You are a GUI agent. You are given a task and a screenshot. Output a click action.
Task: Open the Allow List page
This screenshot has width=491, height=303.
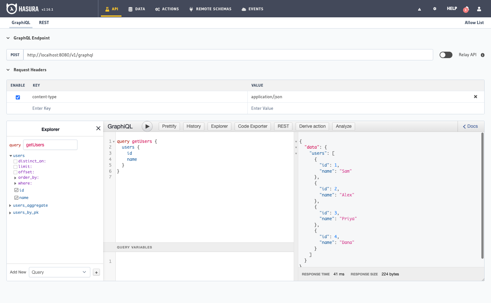tap(474, 22)
